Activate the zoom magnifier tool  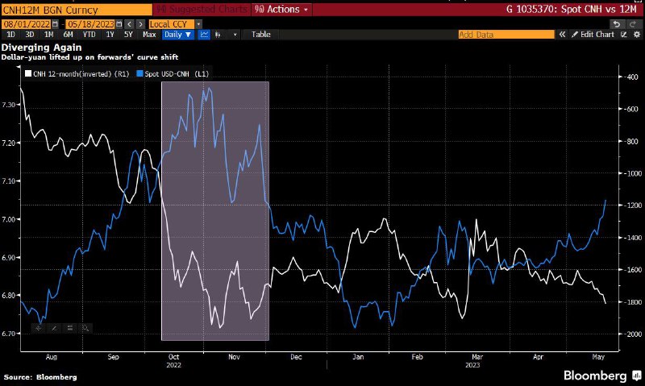click(x=85, y=328)
